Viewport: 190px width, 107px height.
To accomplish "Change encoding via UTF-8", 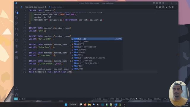I will pos(112,99).
